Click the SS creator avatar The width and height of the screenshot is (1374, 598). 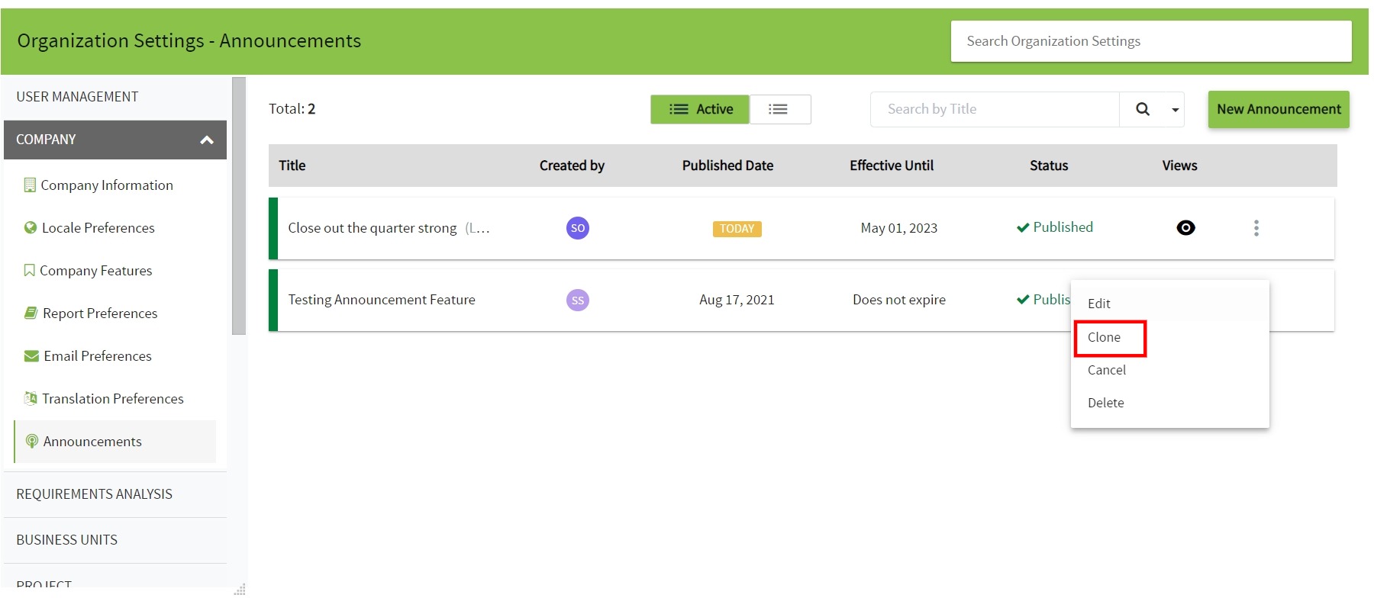point(578,301)
